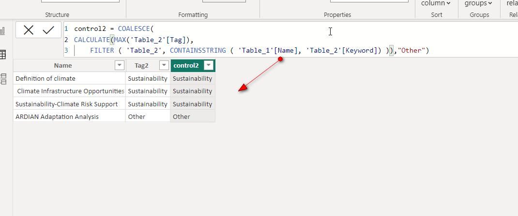Click the "Other" string in the formula
This screenshot has width=518, height=216.
411,50
